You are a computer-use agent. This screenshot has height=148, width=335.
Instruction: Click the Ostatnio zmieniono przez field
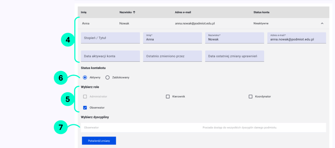pos(172,56)
